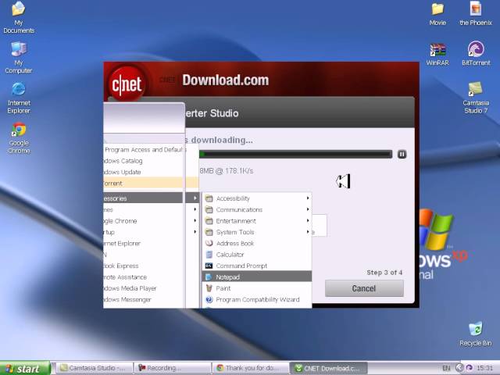Launch BitTorrent desktop shortcut
Viewport: 500px width, 375px height.
click(x=476, y=54)
